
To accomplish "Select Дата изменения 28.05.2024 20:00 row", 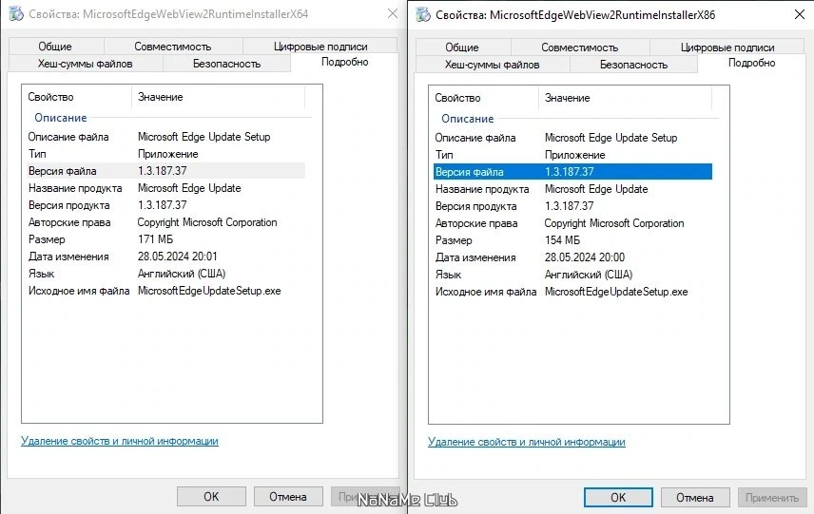I will [572, 257].
